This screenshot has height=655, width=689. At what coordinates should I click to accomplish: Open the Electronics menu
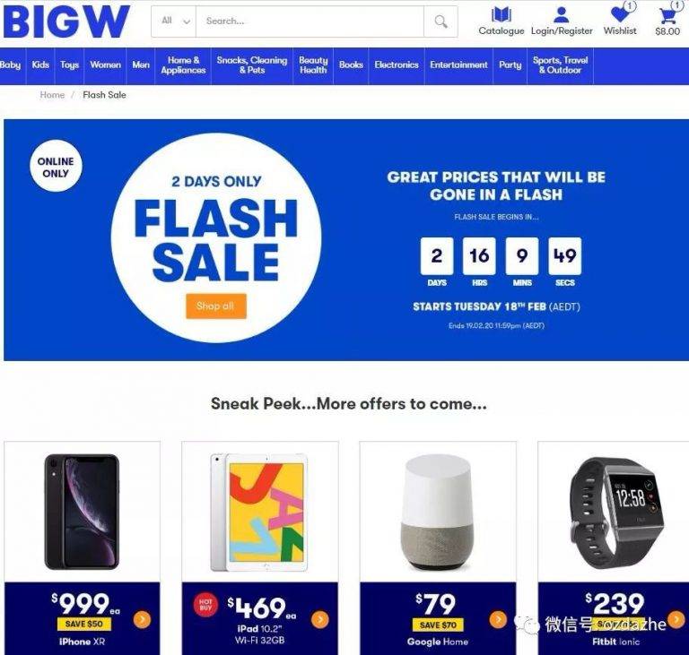pyautogui.click(x=397, y=65)
